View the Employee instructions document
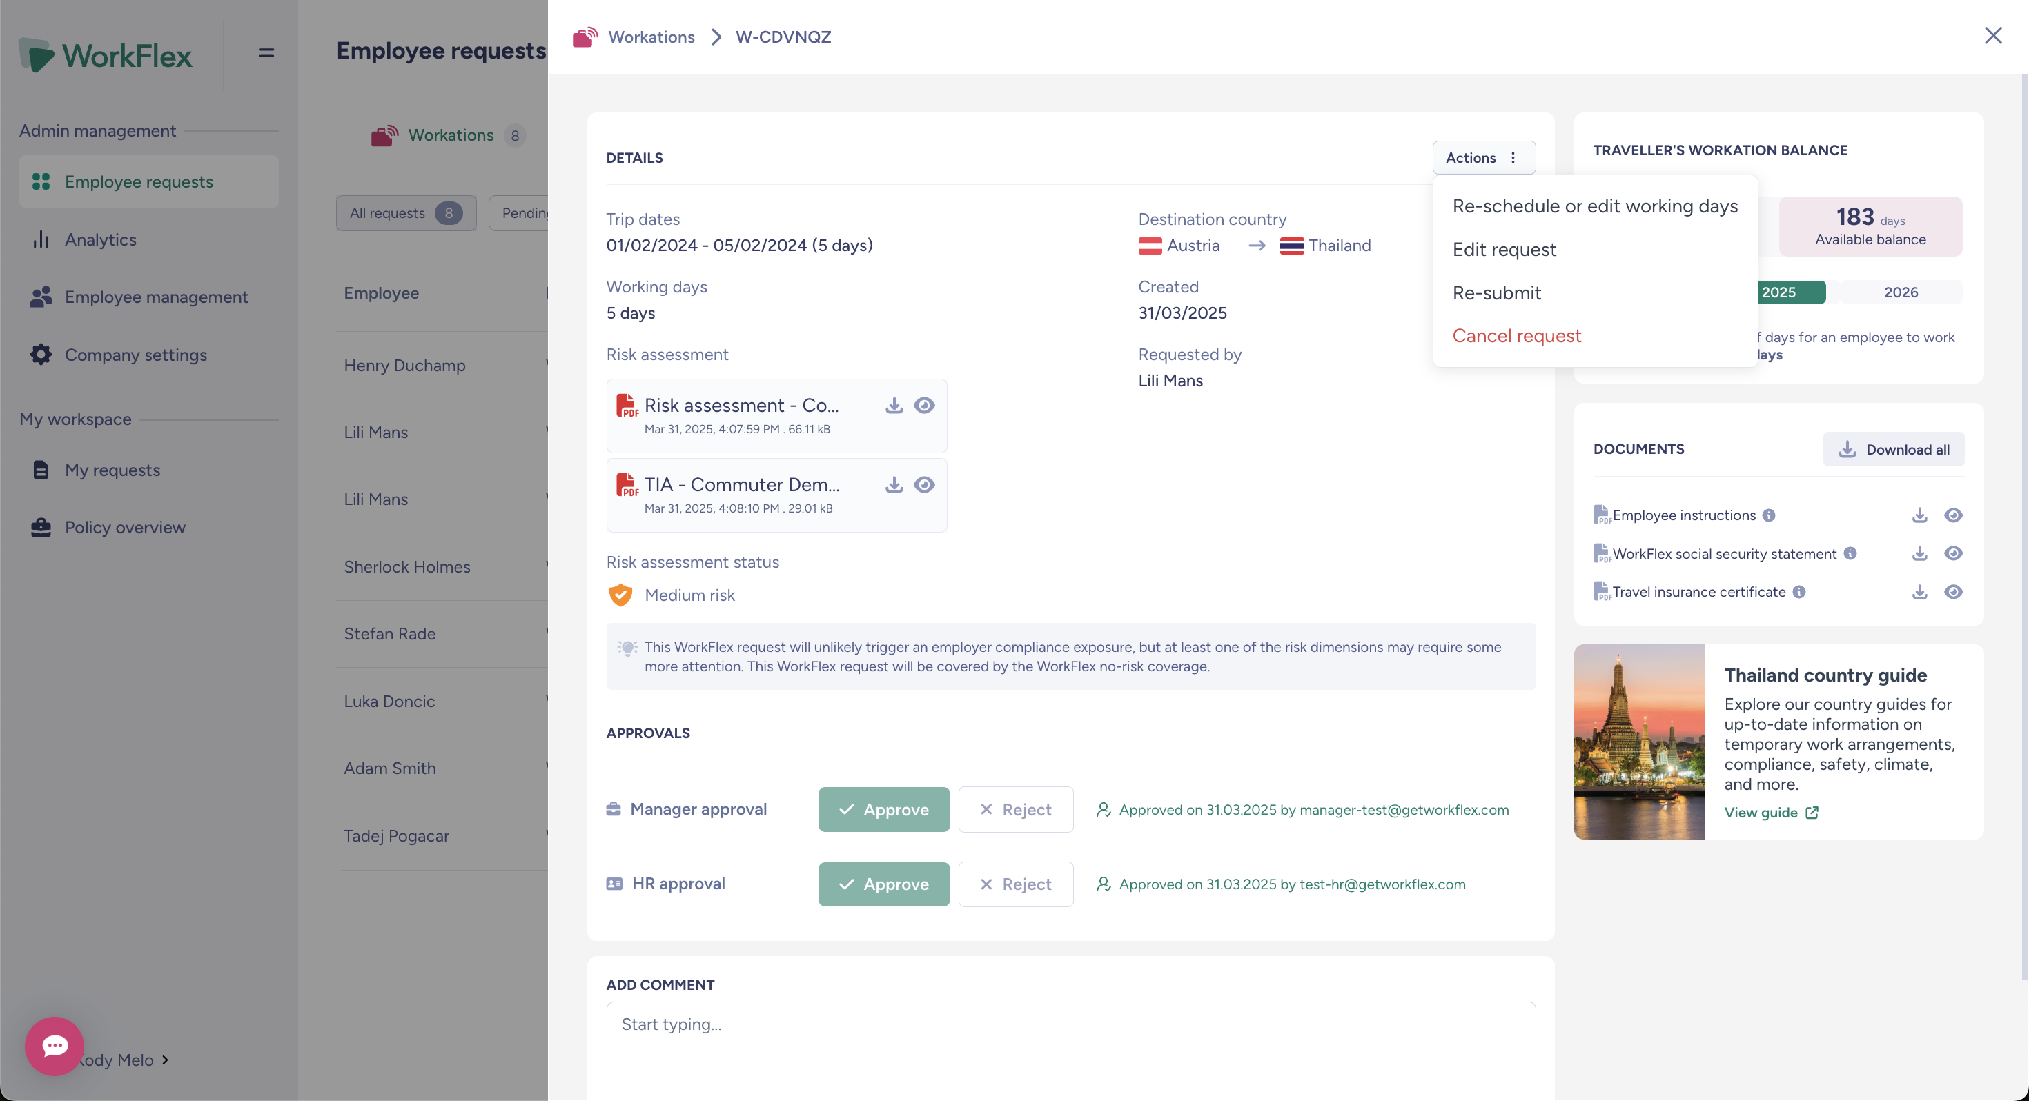Viewport: 2029px width, 1101px height. point(1952,515)
